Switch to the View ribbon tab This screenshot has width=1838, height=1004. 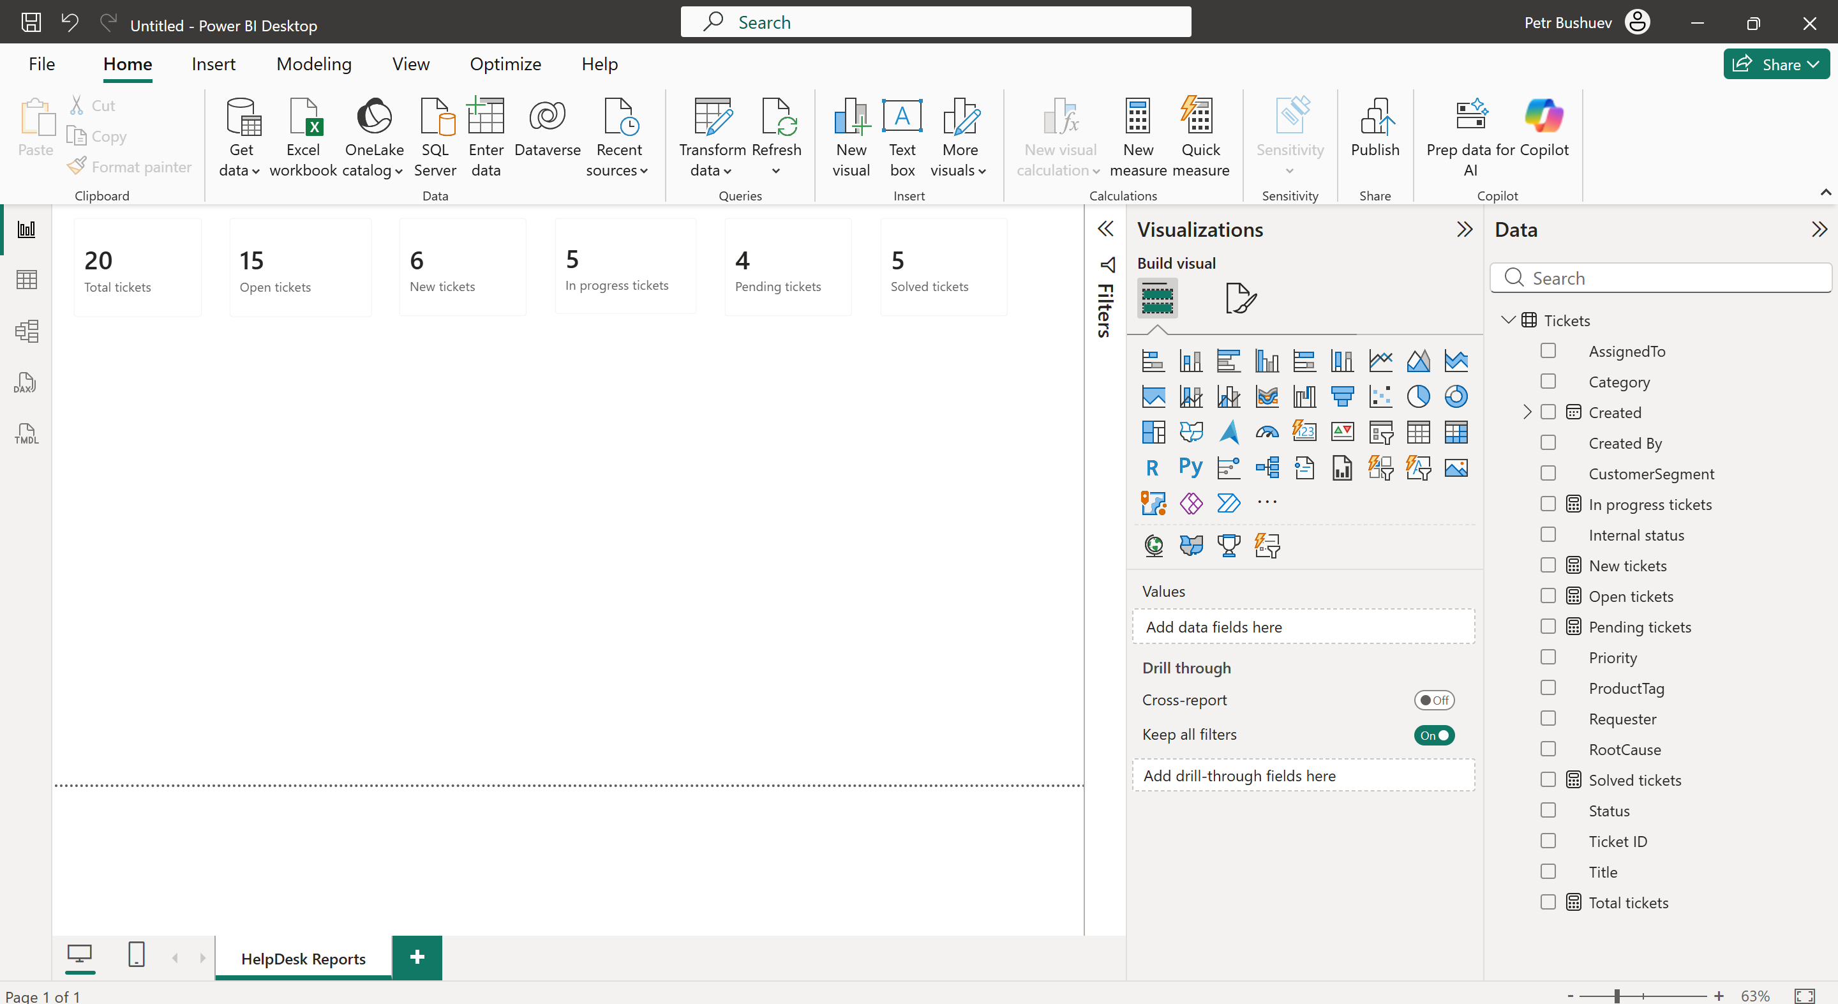point(411,64)
